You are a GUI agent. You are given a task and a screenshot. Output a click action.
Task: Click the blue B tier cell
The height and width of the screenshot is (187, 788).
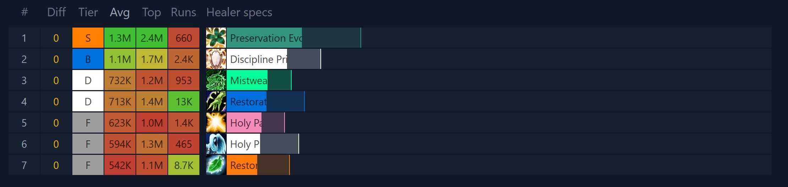(88, 59)
